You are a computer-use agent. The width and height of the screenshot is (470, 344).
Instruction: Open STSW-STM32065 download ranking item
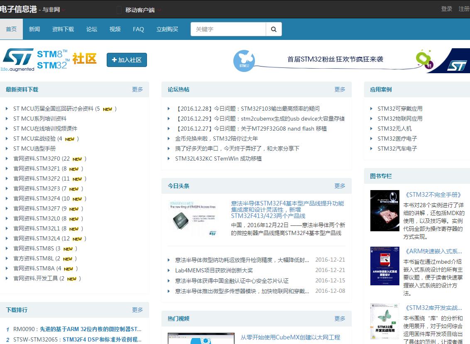pyautogui.click(x=77, y=339)
